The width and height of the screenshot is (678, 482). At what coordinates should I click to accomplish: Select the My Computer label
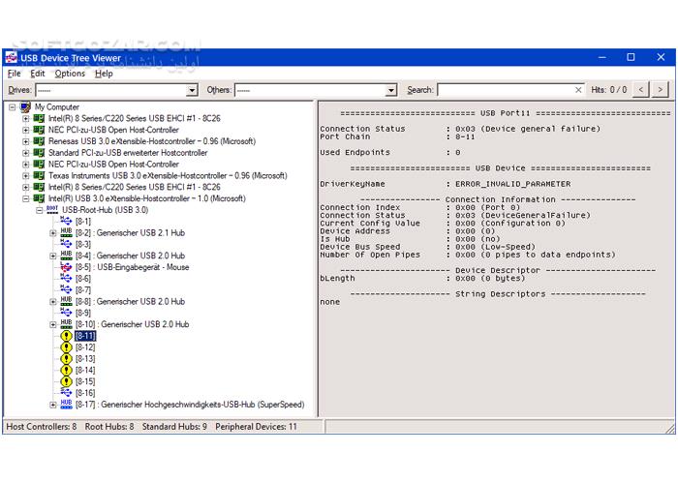coord(57,106)
